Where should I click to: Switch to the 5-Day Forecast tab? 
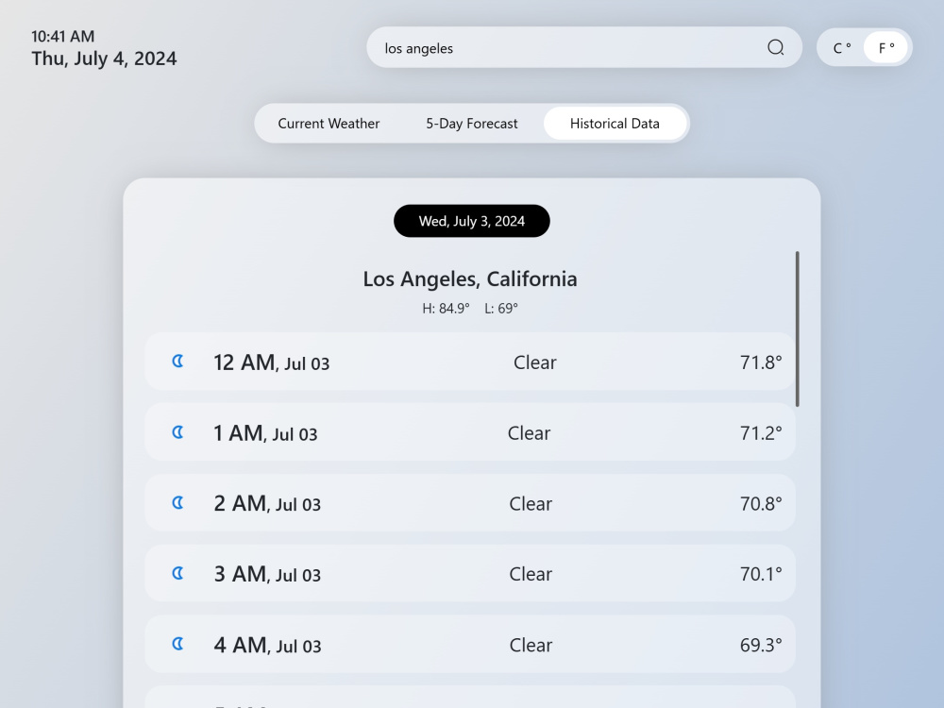click(x=472, y=124)
